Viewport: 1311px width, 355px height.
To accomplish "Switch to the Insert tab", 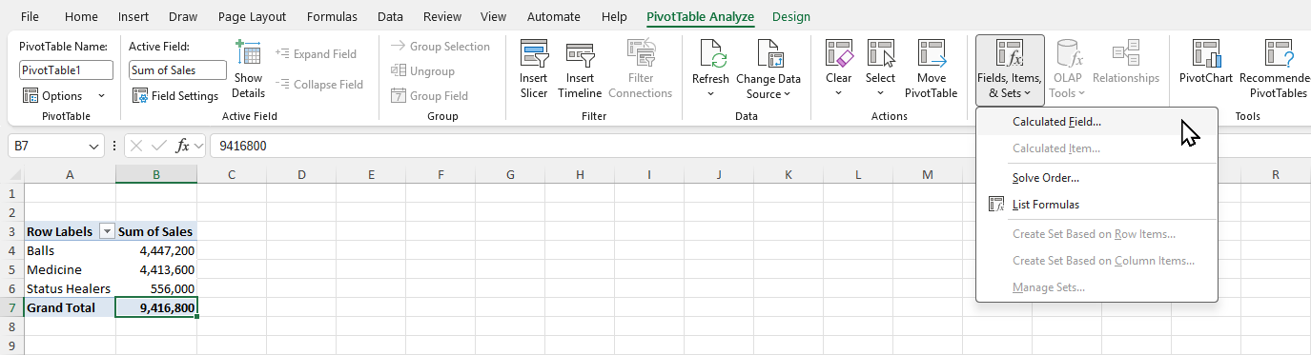I will 133,16.
